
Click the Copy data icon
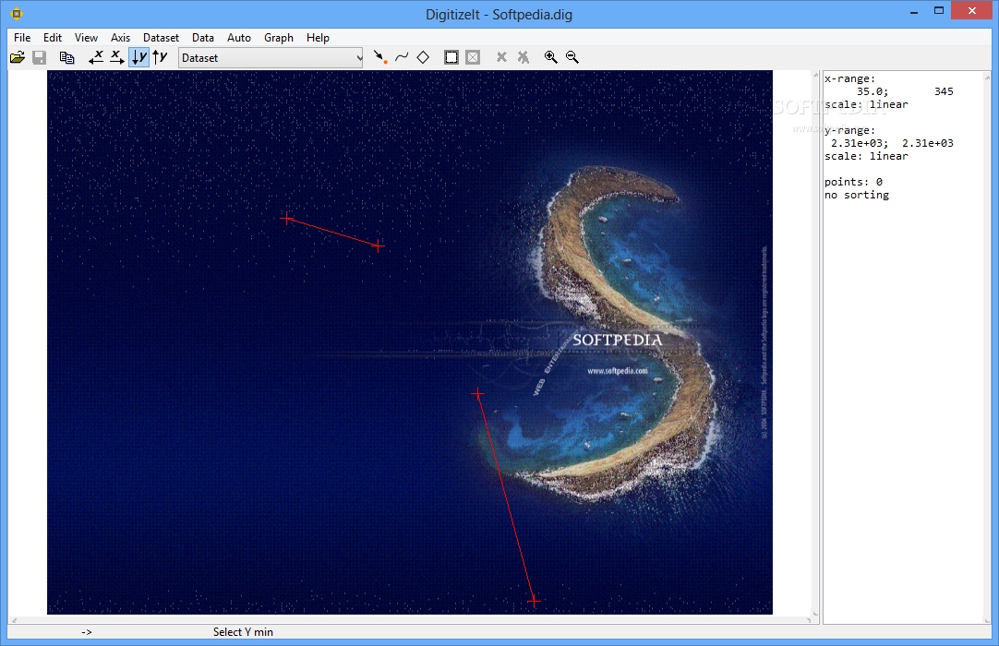[66, 57]
